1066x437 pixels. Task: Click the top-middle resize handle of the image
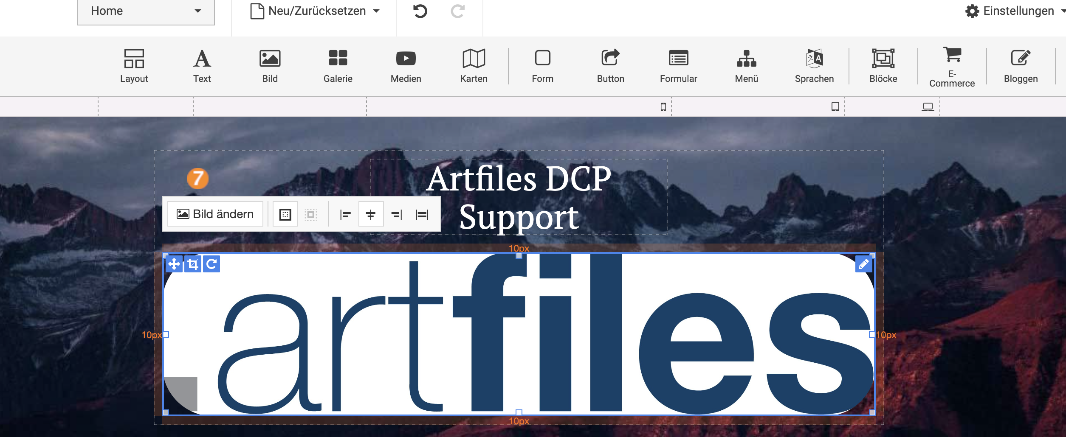coord(519,255)
